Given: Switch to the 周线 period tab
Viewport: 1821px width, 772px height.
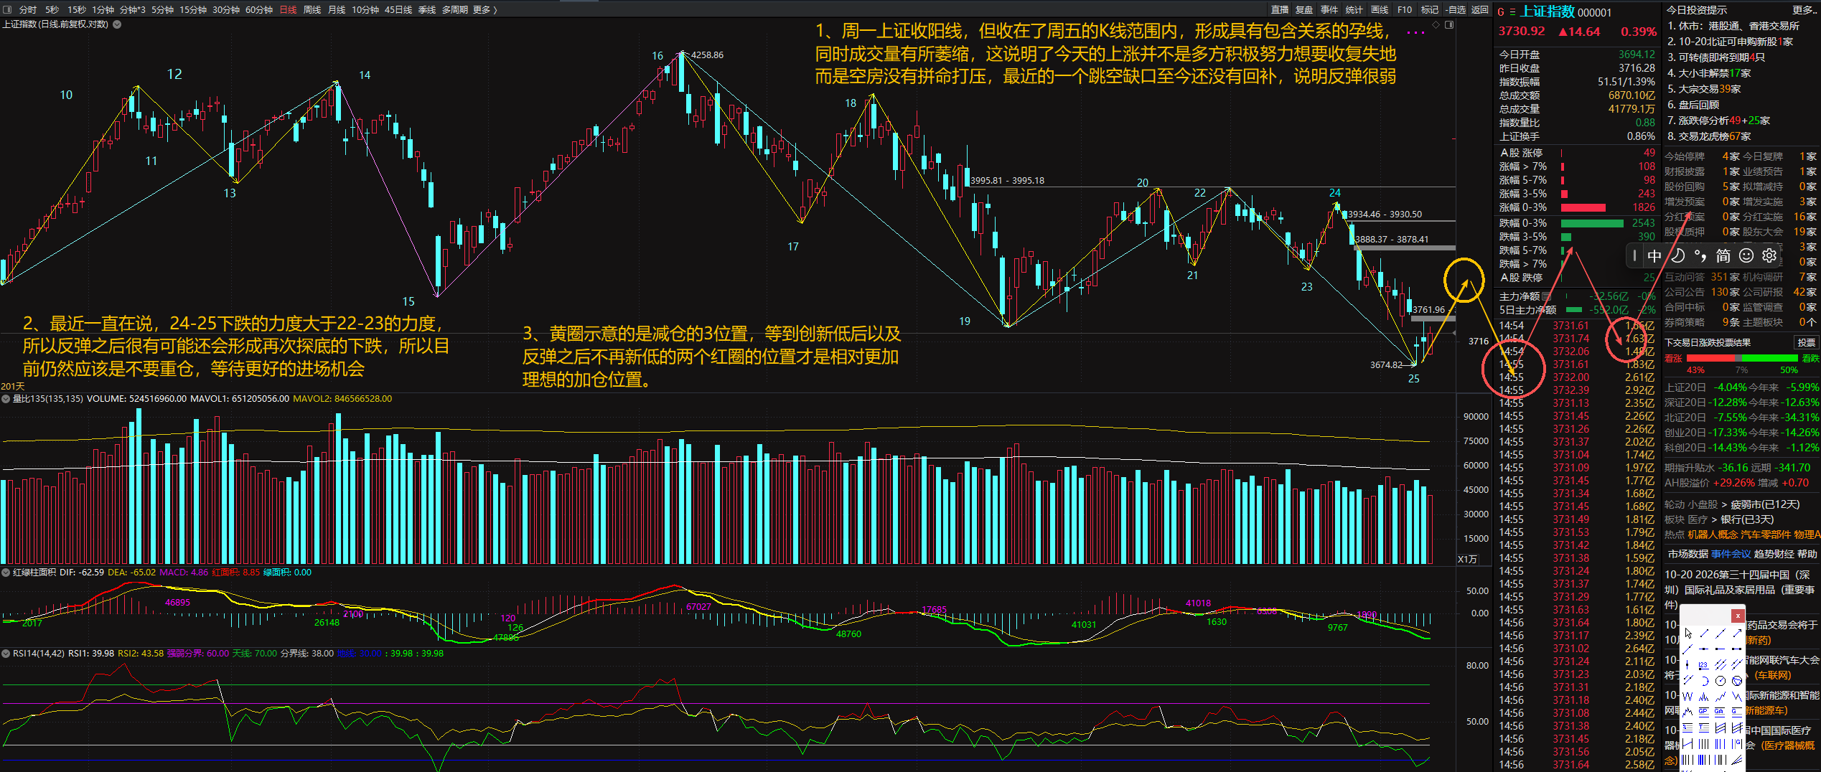Looking at the screenshot, I should [312, 9].
